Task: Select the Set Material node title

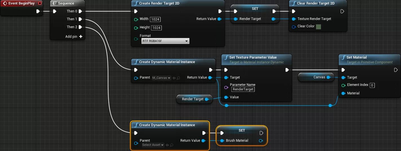Action: 356,57
